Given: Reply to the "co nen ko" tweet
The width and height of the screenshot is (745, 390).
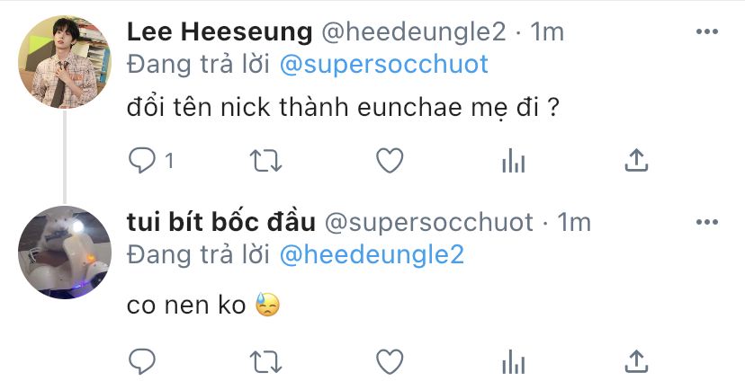Looking at the screenshot, I should [143, 361].
